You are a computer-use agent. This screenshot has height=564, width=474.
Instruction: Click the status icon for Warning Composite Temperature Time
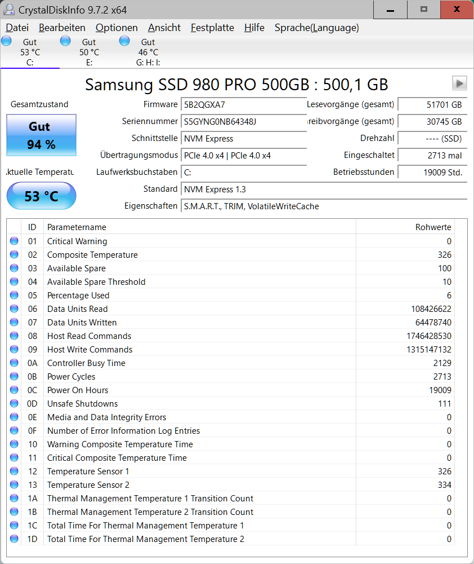click(x=14, y=444)
